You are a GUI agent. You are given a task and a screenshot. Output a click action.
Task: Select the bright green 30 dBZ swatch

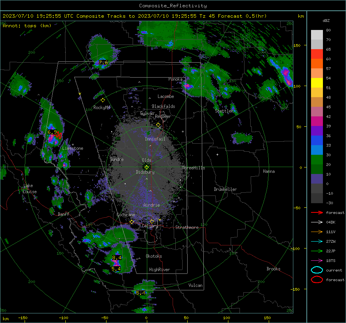pos(317,159)
